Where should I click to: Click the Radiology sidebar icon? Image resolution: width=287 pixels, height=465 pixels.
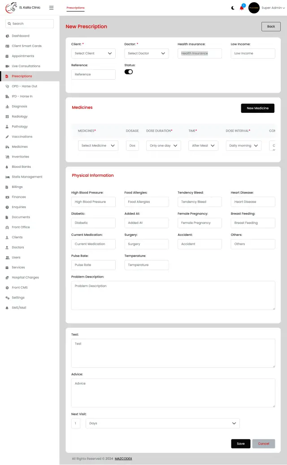tap(7, 116)
